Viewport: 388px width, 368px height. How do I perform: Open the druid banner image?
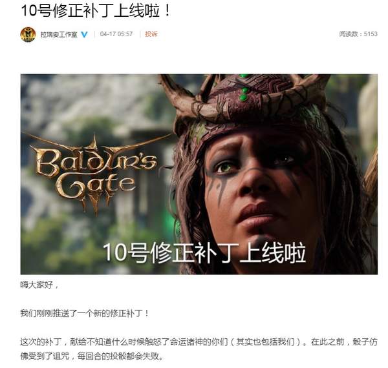point(199,174)
